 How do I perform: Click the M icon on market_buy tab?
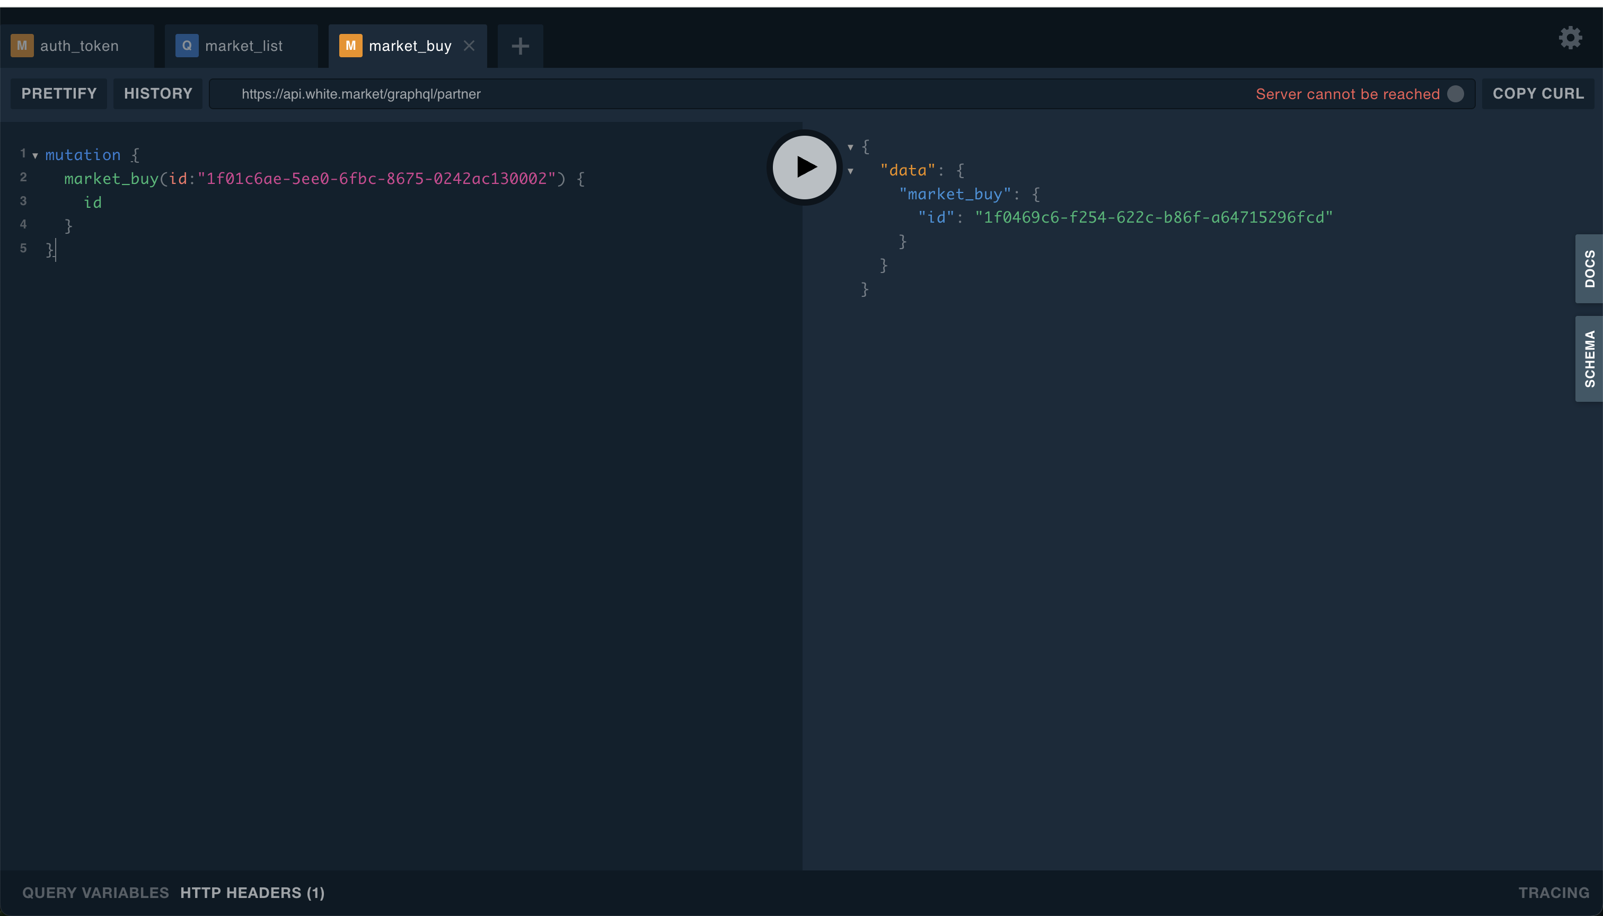(350, 46)
